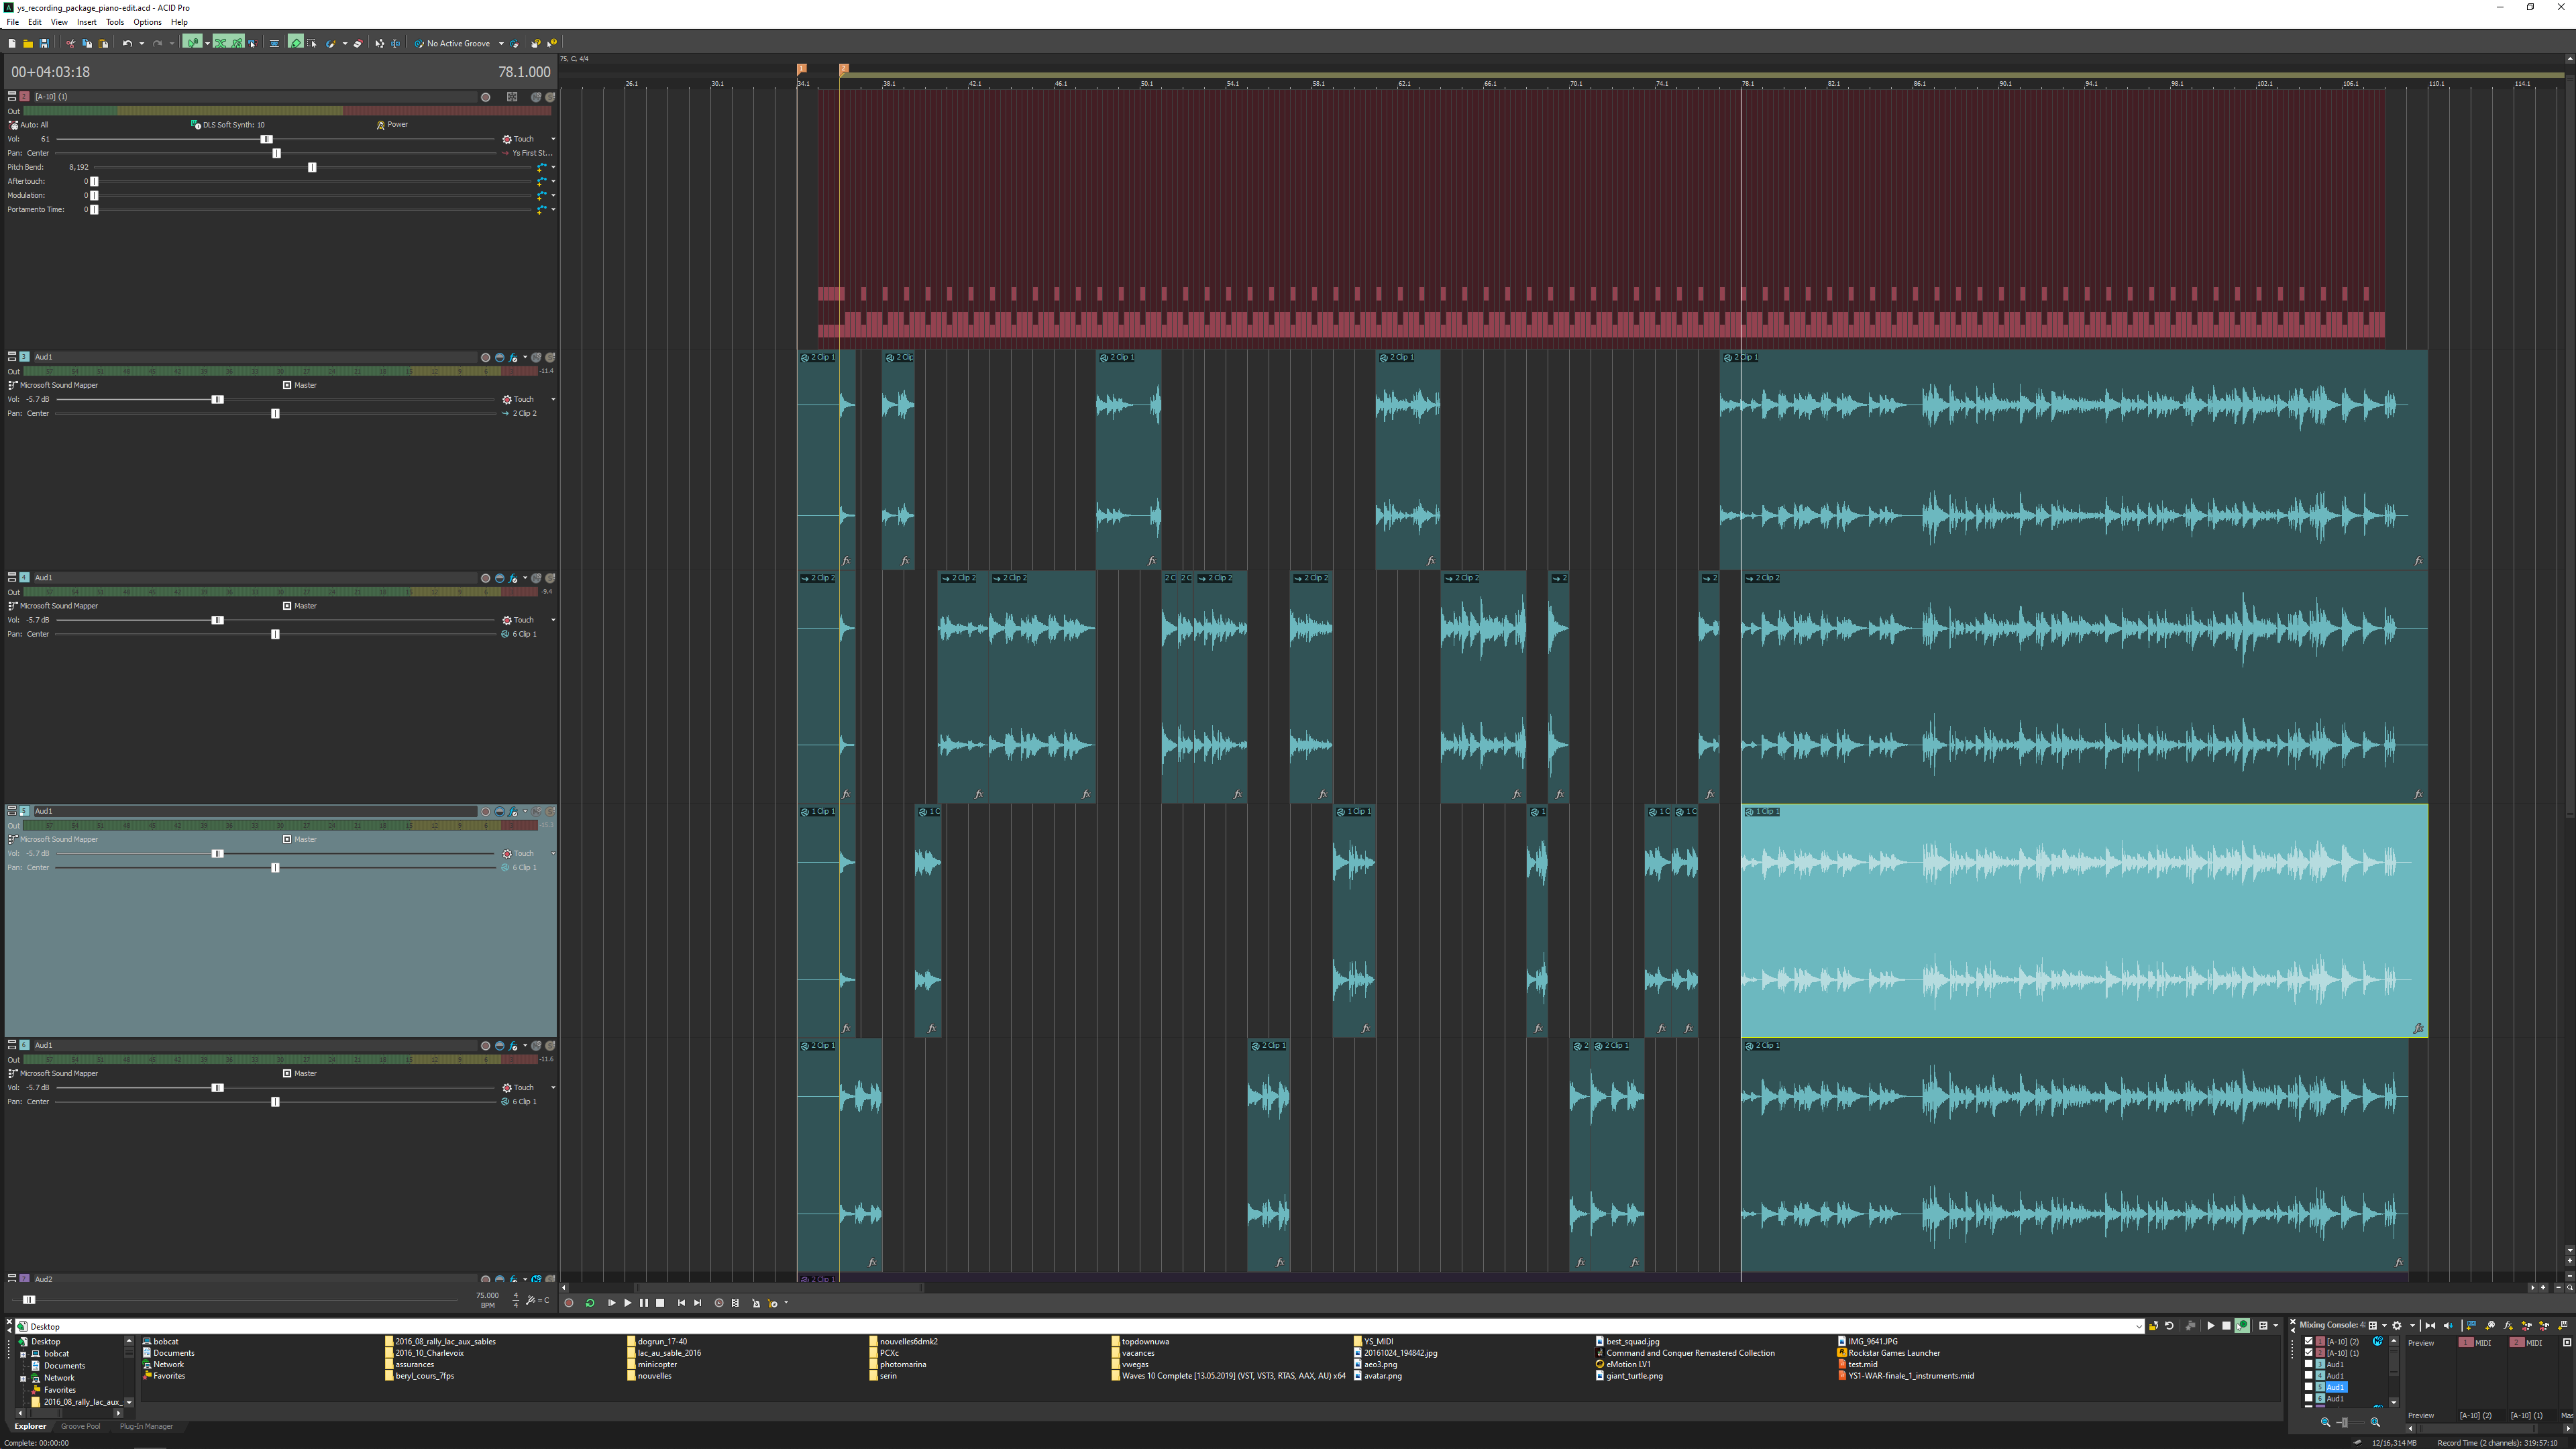Open the File menu
Screen dimensions: 2576x1449
(x=13, y=22)
